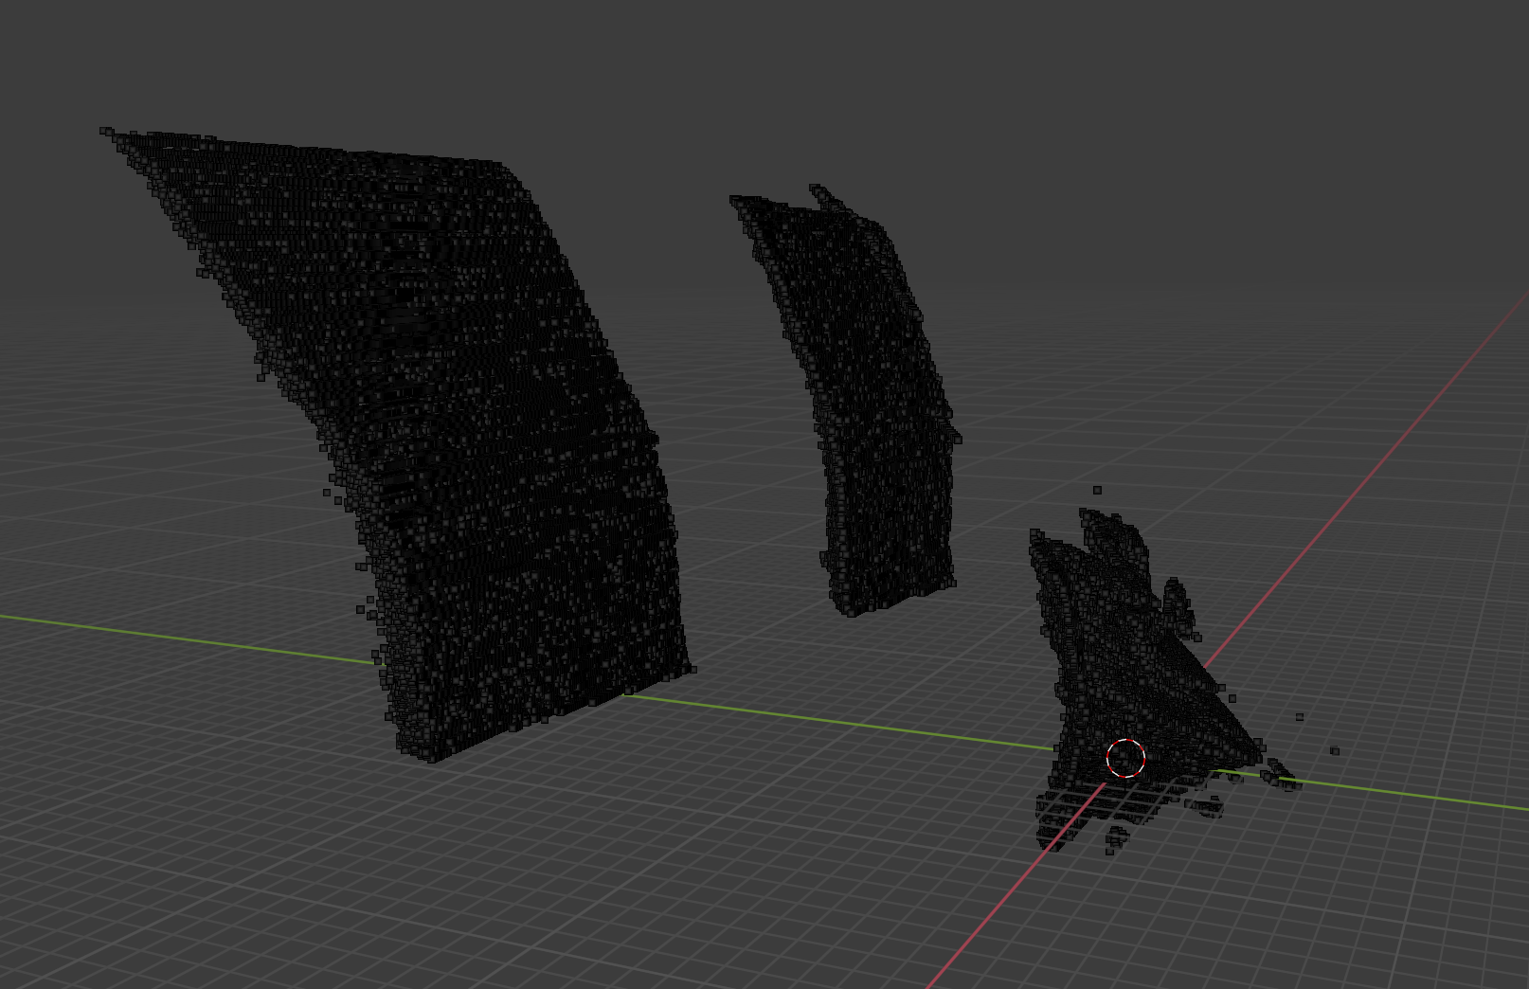Click the bottom corner of the large point cloud

tap(431, 754)
